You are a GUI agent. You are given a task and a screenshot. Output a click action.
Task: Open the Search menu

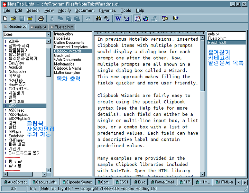point(33,10)
